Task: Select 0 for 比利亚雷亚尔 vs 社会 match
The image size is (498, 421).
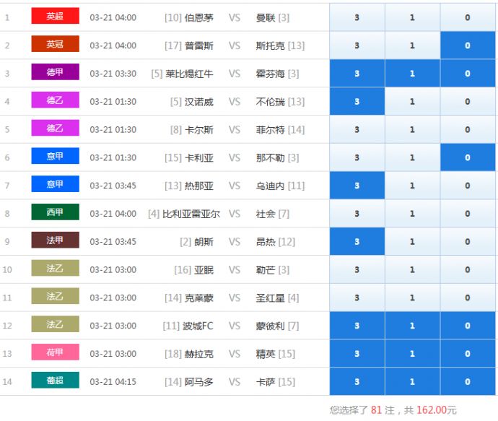Action: pos(467,214)
